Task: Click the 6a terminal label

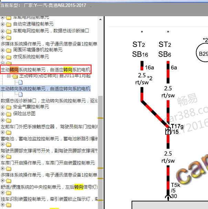Action: click(174, 68)
